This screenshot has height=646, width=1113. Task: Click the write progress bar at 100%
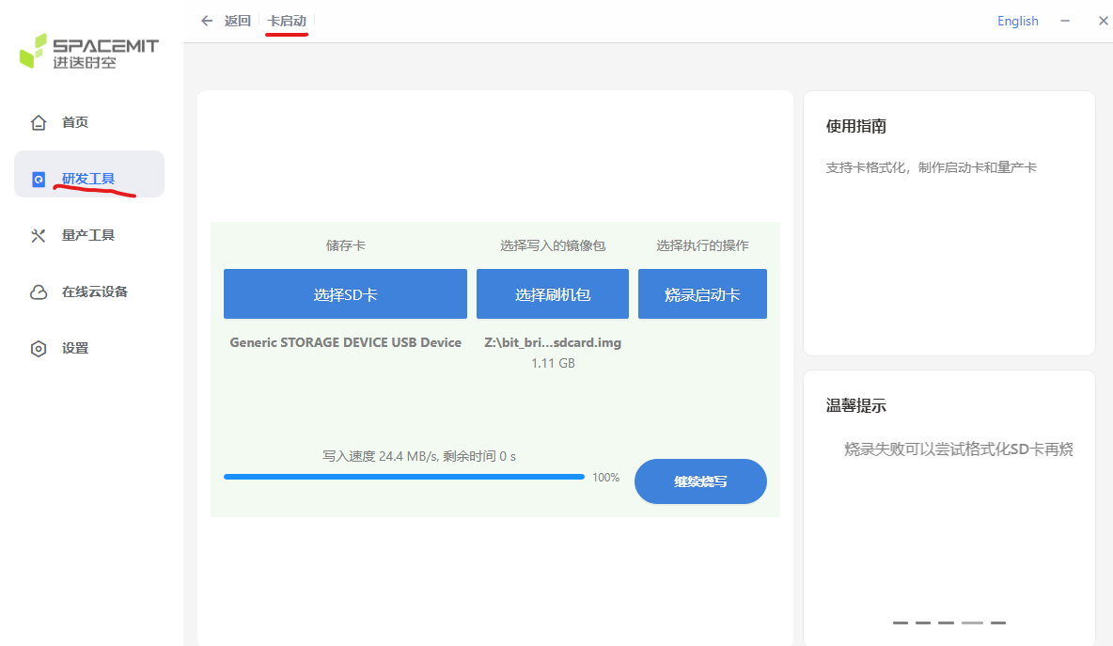click(404, 477)
